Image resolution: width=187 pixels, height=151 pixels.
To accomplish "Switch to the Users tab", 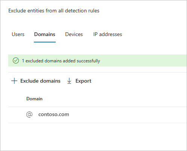I will (18, 34).
